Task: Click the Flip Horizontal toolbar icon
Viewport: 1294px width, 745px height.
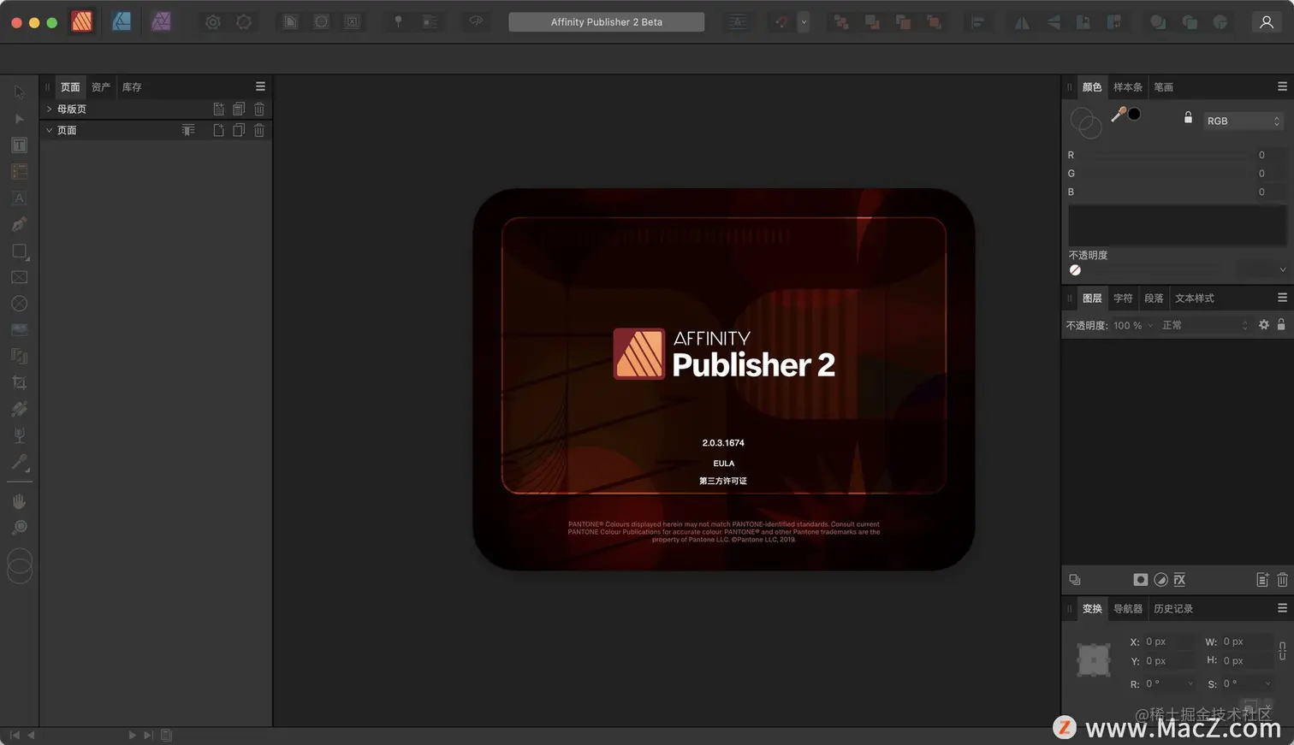Action: 1022,23
